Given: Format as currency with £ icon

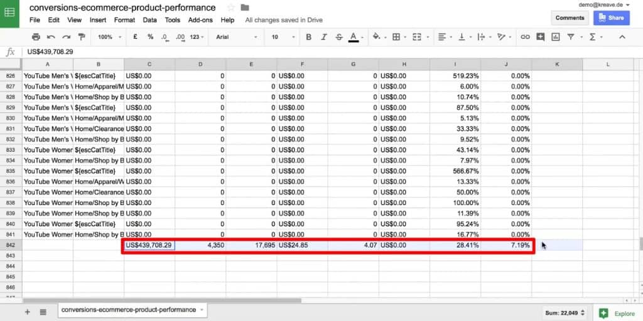Looking at the screenshot, I should coord(135,37).
